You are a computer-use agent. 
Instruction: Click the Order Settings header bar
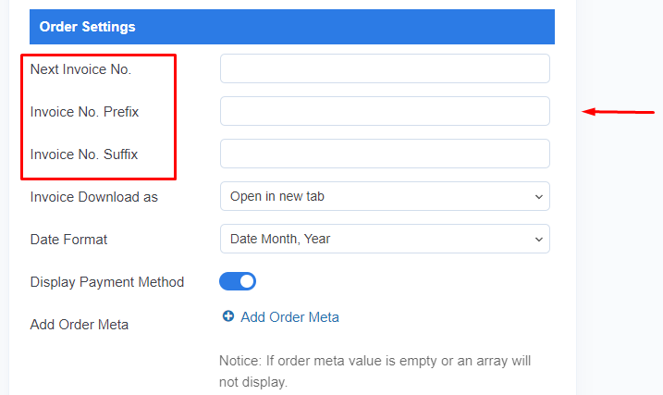[x=292, y=27]
